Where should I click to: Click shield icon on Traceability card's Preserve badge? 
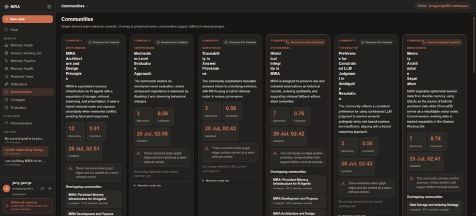coord(226,42)
